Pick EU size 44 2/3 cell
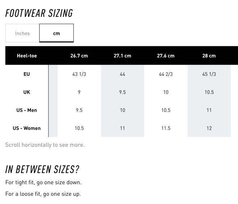This screenshot has height=204, width=238. 166,74
